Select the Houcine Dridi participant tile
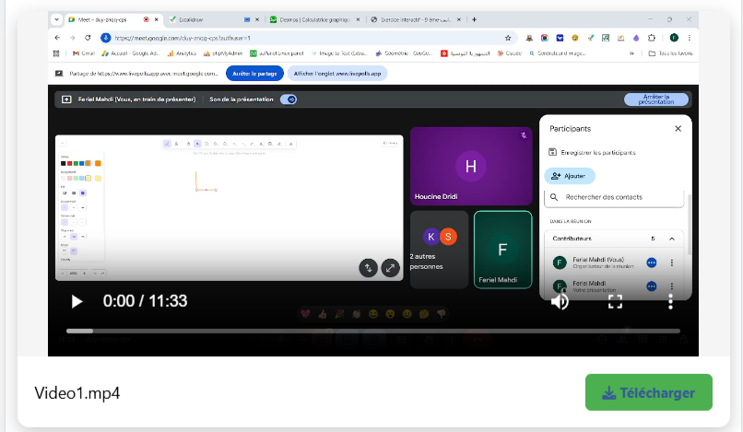743x432 pixels. coord(470,165)
